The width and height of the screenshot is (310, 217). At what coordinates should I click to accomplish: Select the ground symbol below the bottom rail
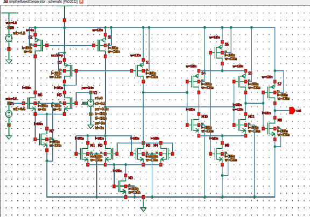pyautogui.click(x=143, y=209)
